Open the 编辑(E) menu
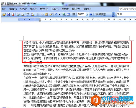136x108 pixels. click(13, 9)
